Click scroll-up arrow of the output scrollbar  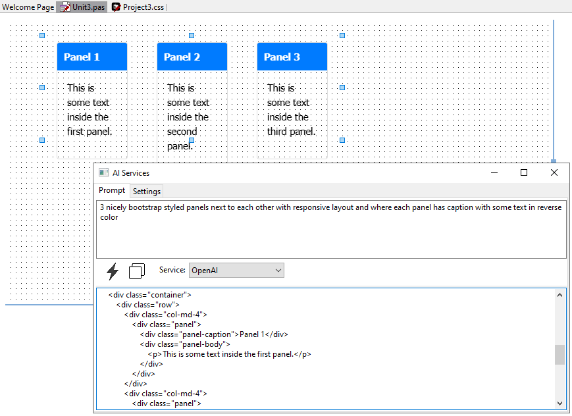559,295
